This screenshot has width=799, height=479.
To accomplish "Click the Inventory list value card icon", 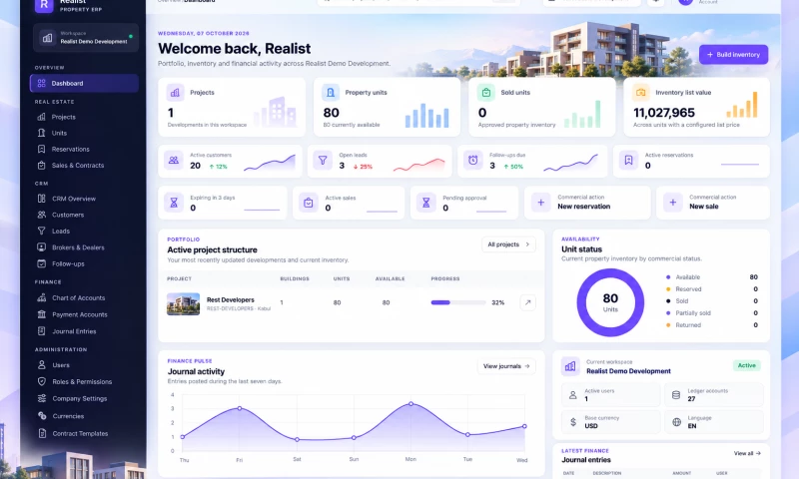I will tap(641, 93).
